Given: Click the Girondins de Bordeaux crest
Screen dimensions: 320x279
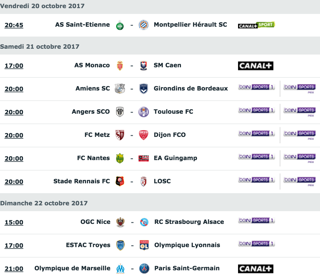Looking at the screenshot, I should coord(143,89).
